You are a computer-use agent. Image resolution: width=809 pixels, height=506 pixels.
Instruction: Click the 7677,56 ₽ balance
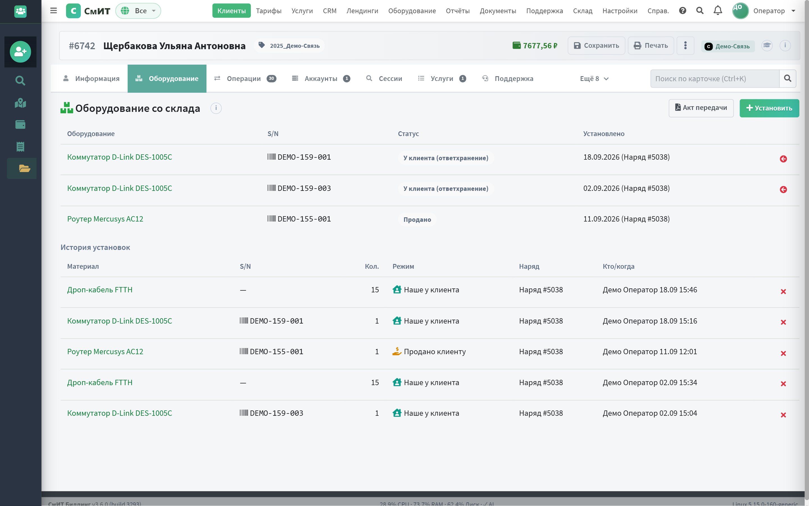[x=535, y=46]
